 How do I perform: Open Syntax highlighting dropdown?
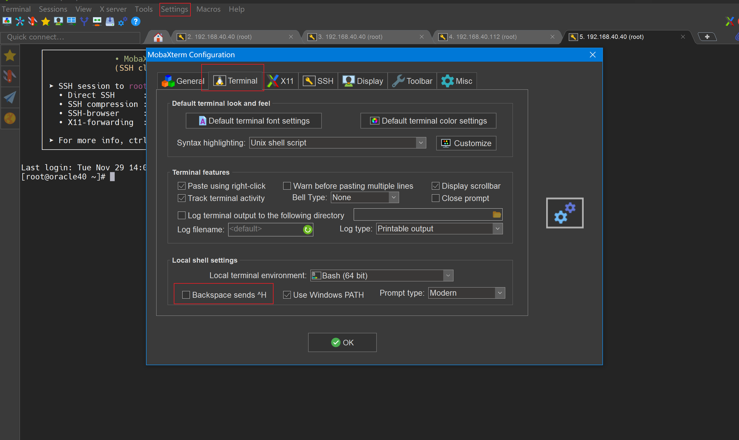point(338,143)
